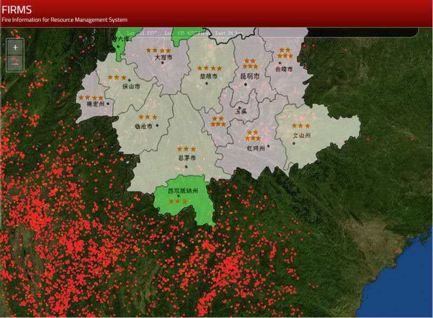Image resolution: width=433 pixels, height=318 pixels.
Task: Select the 临沧市 region label
Action: point(143,126)
